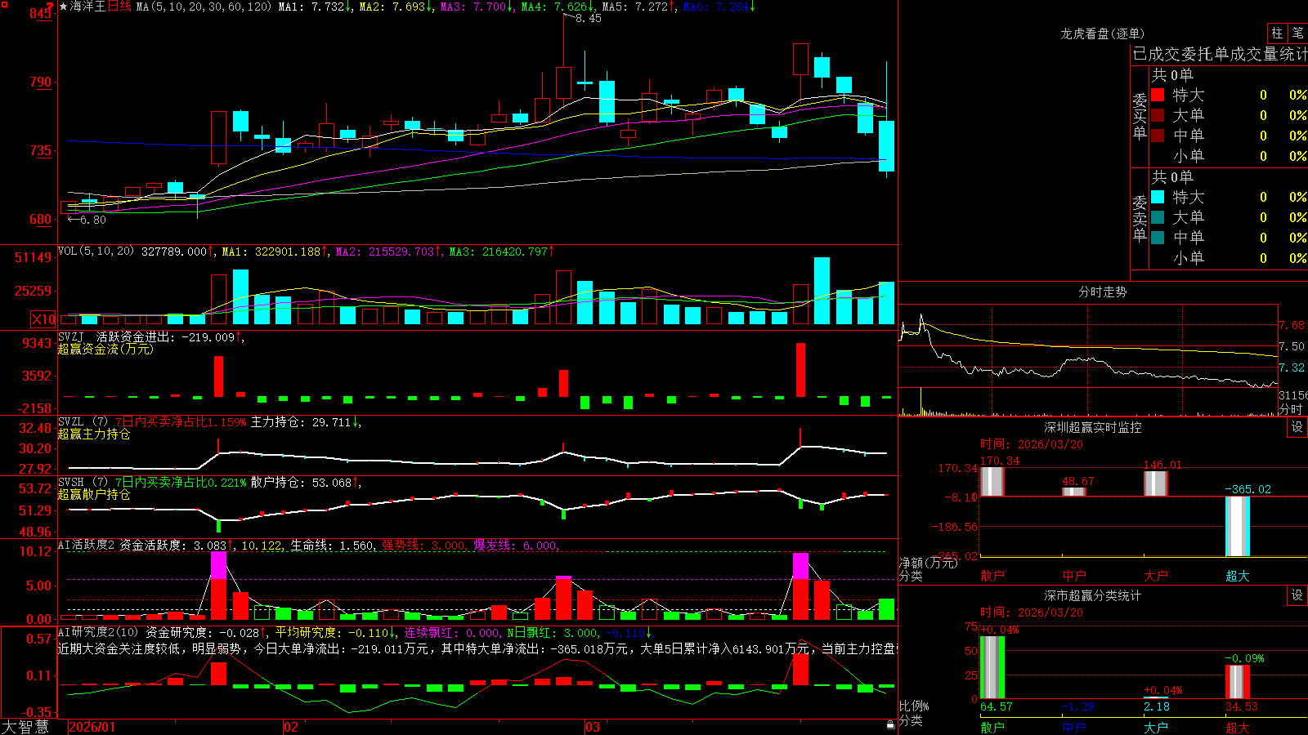Screen dimensions: 1308x735
Task: Select the 海洋王 stock name label
Action: click(88, 7)
